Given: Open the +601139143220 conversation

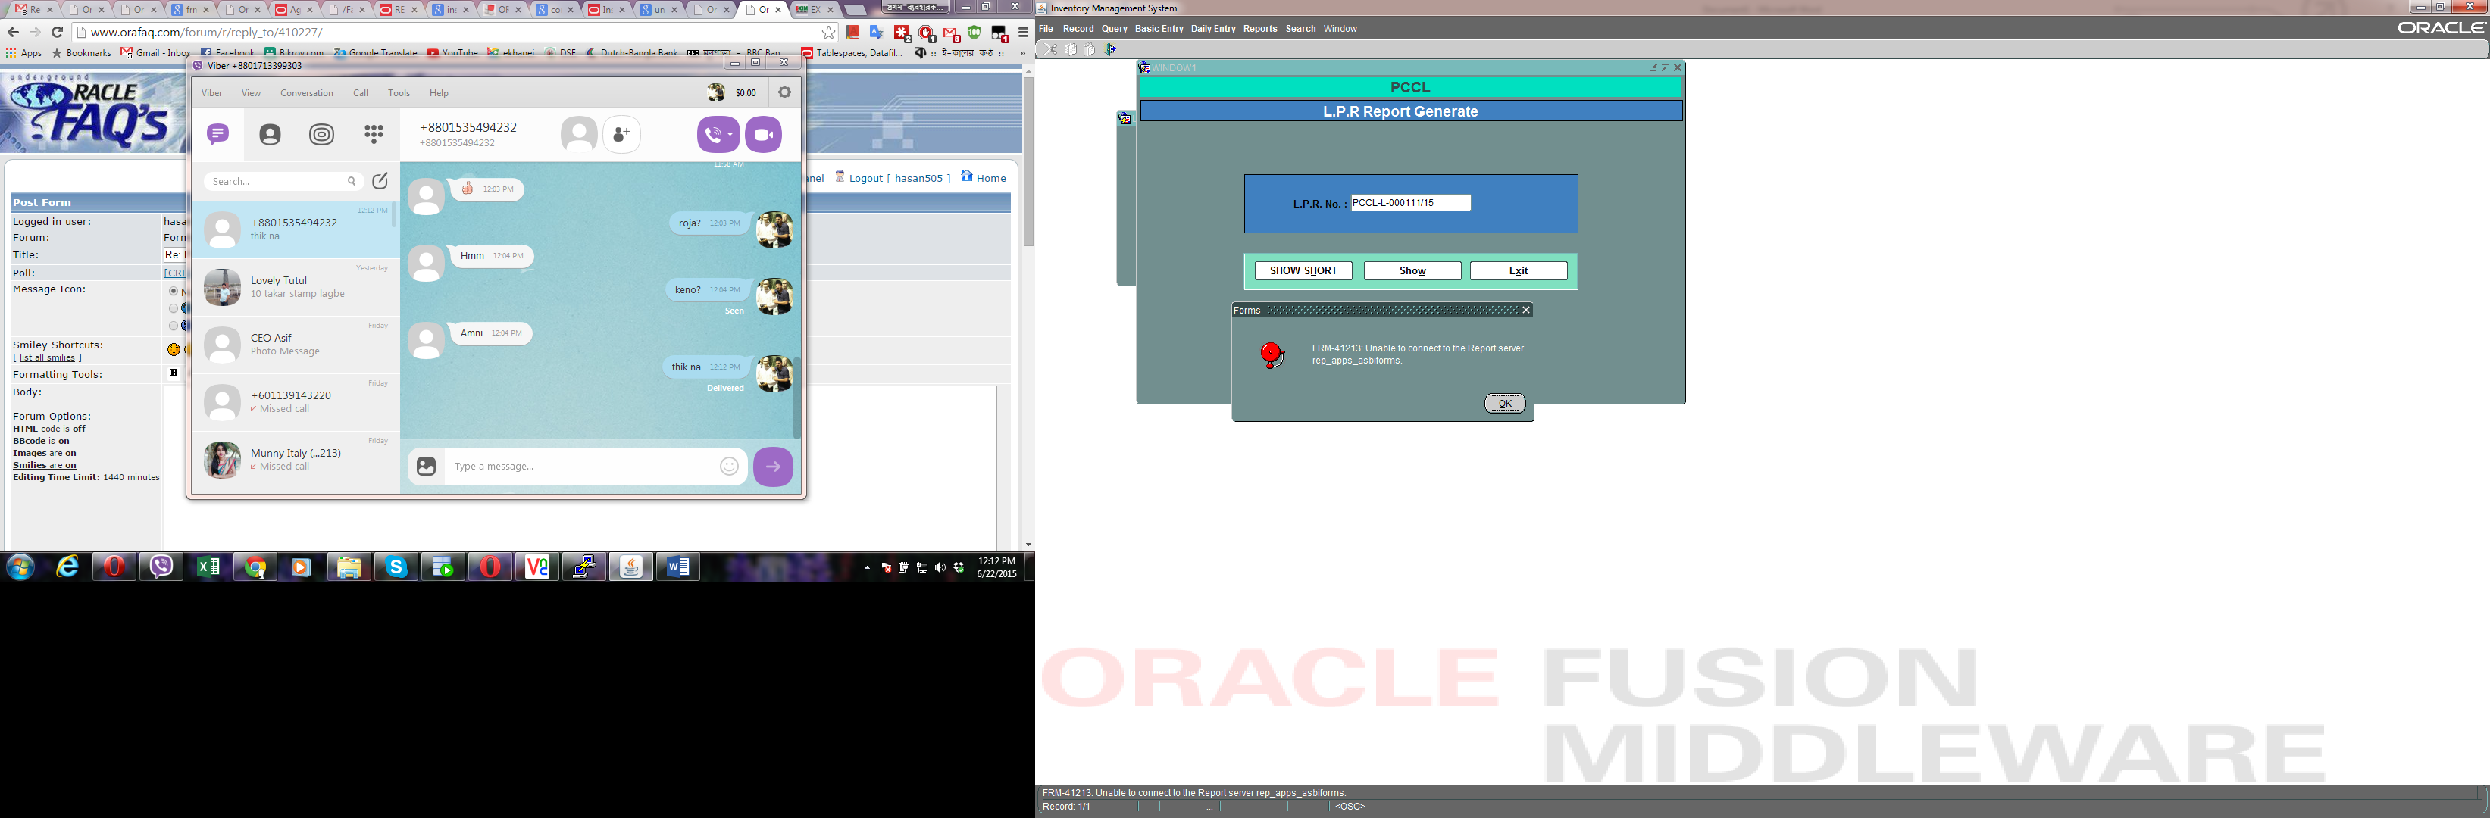Looking at the screenshot, I should [295, 401].
